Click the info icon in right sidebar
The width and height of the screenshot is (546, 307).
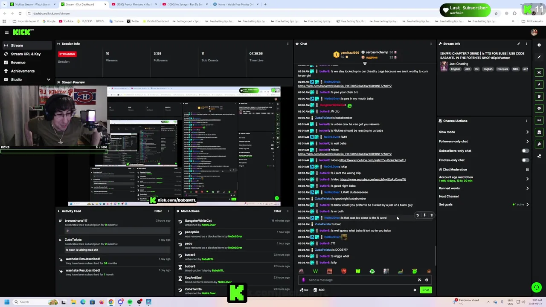coord(539,45)
